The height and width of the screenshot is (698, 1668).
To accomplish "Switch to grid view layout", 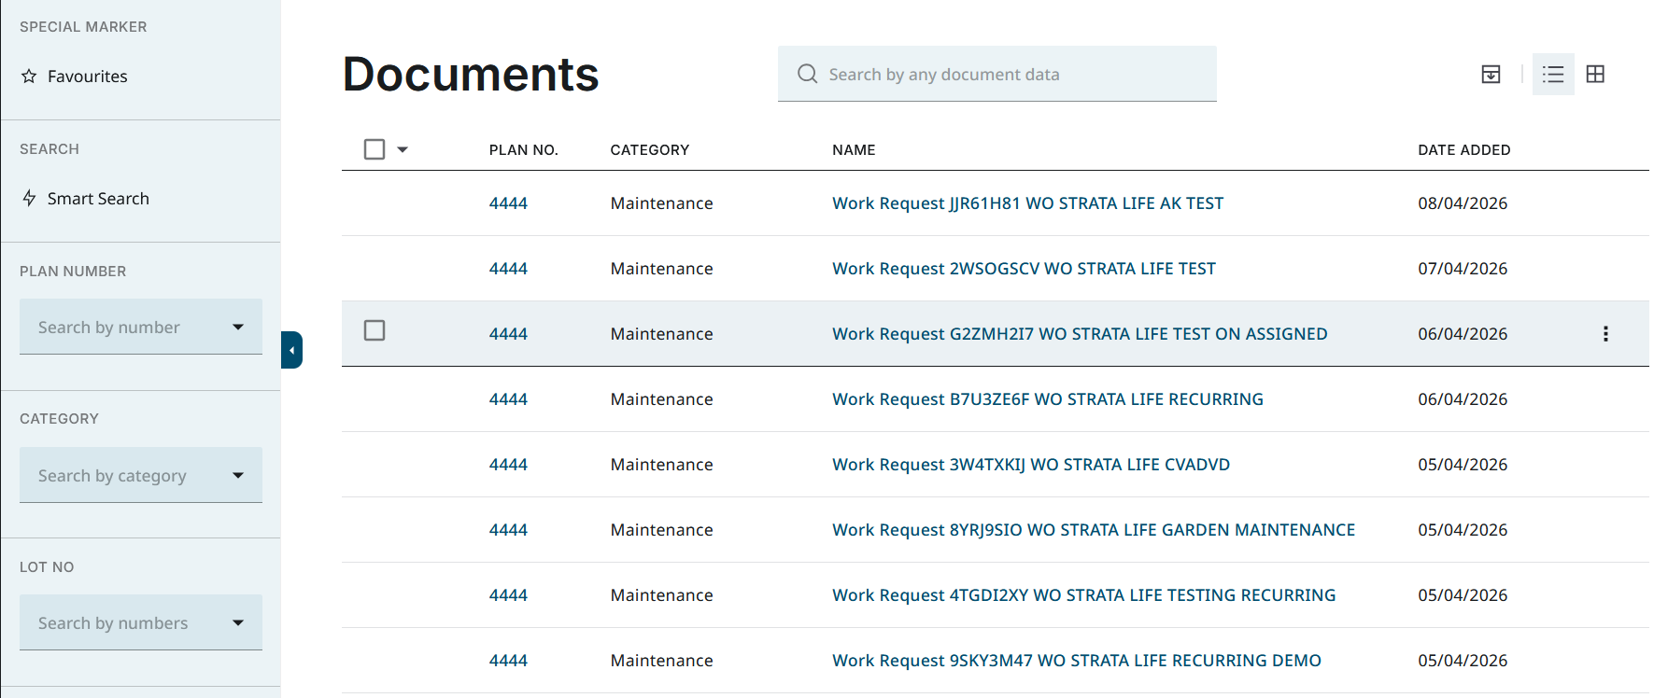I will 1595,75.
